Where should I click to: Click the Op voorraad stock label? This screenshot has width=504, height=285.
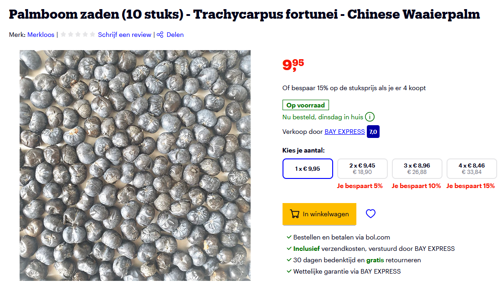(x=305, y=105)
